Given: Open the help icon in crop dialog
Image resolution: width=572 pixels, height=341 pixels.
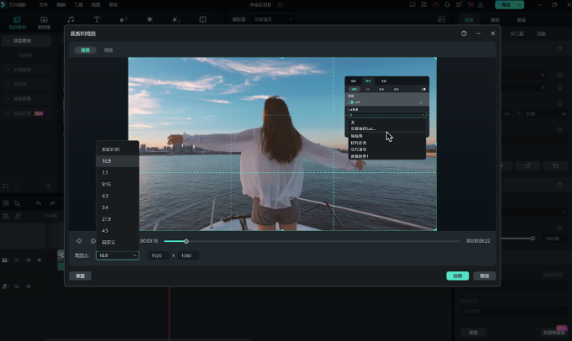Looking at the screenshot, I should (464, 34).
